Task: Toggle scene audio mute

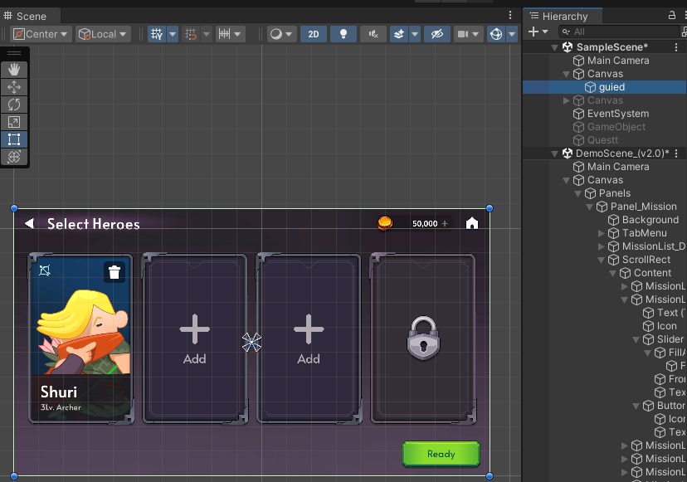Action: coord(373,34)
